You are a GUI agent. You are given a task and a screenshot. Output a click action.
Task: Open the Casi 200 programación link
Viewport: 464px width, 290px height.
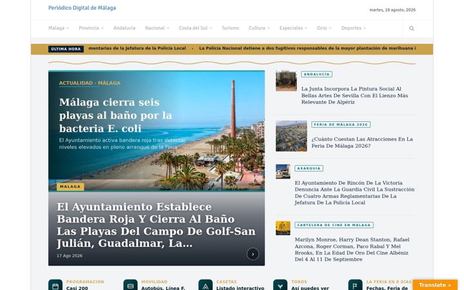[x=77, y=288]
